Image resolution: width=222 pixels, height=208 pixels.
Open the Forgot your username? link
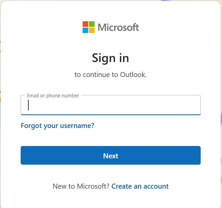point(57,126)
